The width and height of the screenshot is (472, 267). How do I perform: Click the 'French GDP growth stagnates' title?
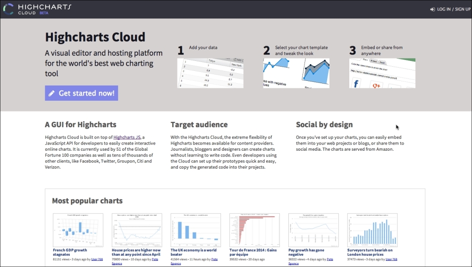(x=70, y=252)
